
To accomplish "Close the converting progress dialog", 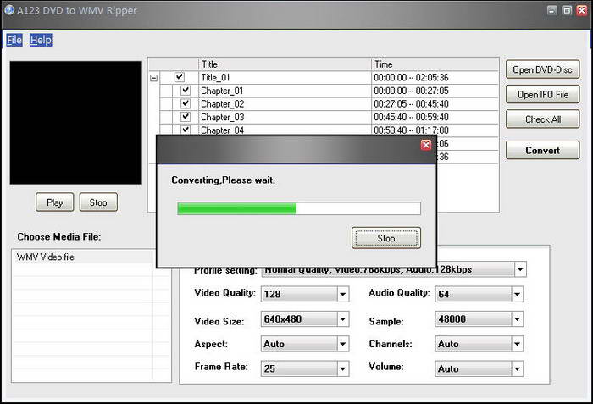I will click(x=426, y=145).
